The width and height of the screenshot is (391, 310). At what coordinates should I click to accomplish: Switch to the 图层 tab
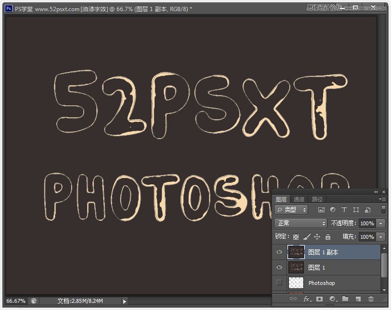[x=281, y=199]
